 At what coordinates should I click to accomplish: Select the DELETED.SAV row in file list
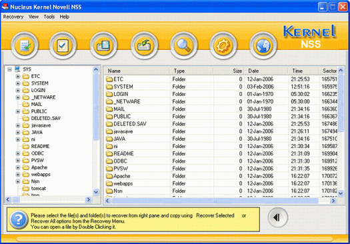tap(221, 124)
